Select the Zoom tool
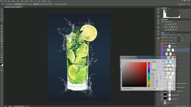The width and height of the screenshot is (191, 107). point(1,60)
